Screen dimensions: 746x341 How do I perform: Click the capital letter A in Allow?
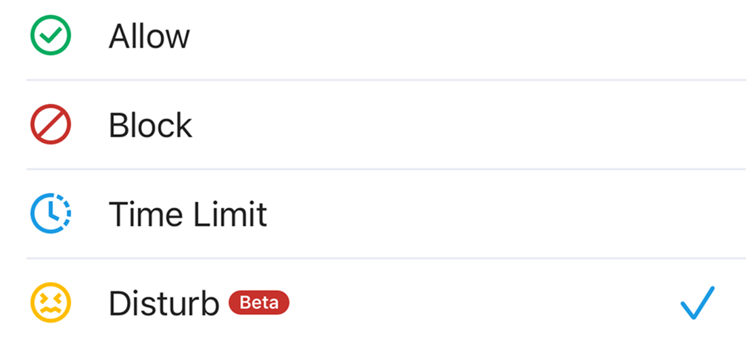(120, 36)
